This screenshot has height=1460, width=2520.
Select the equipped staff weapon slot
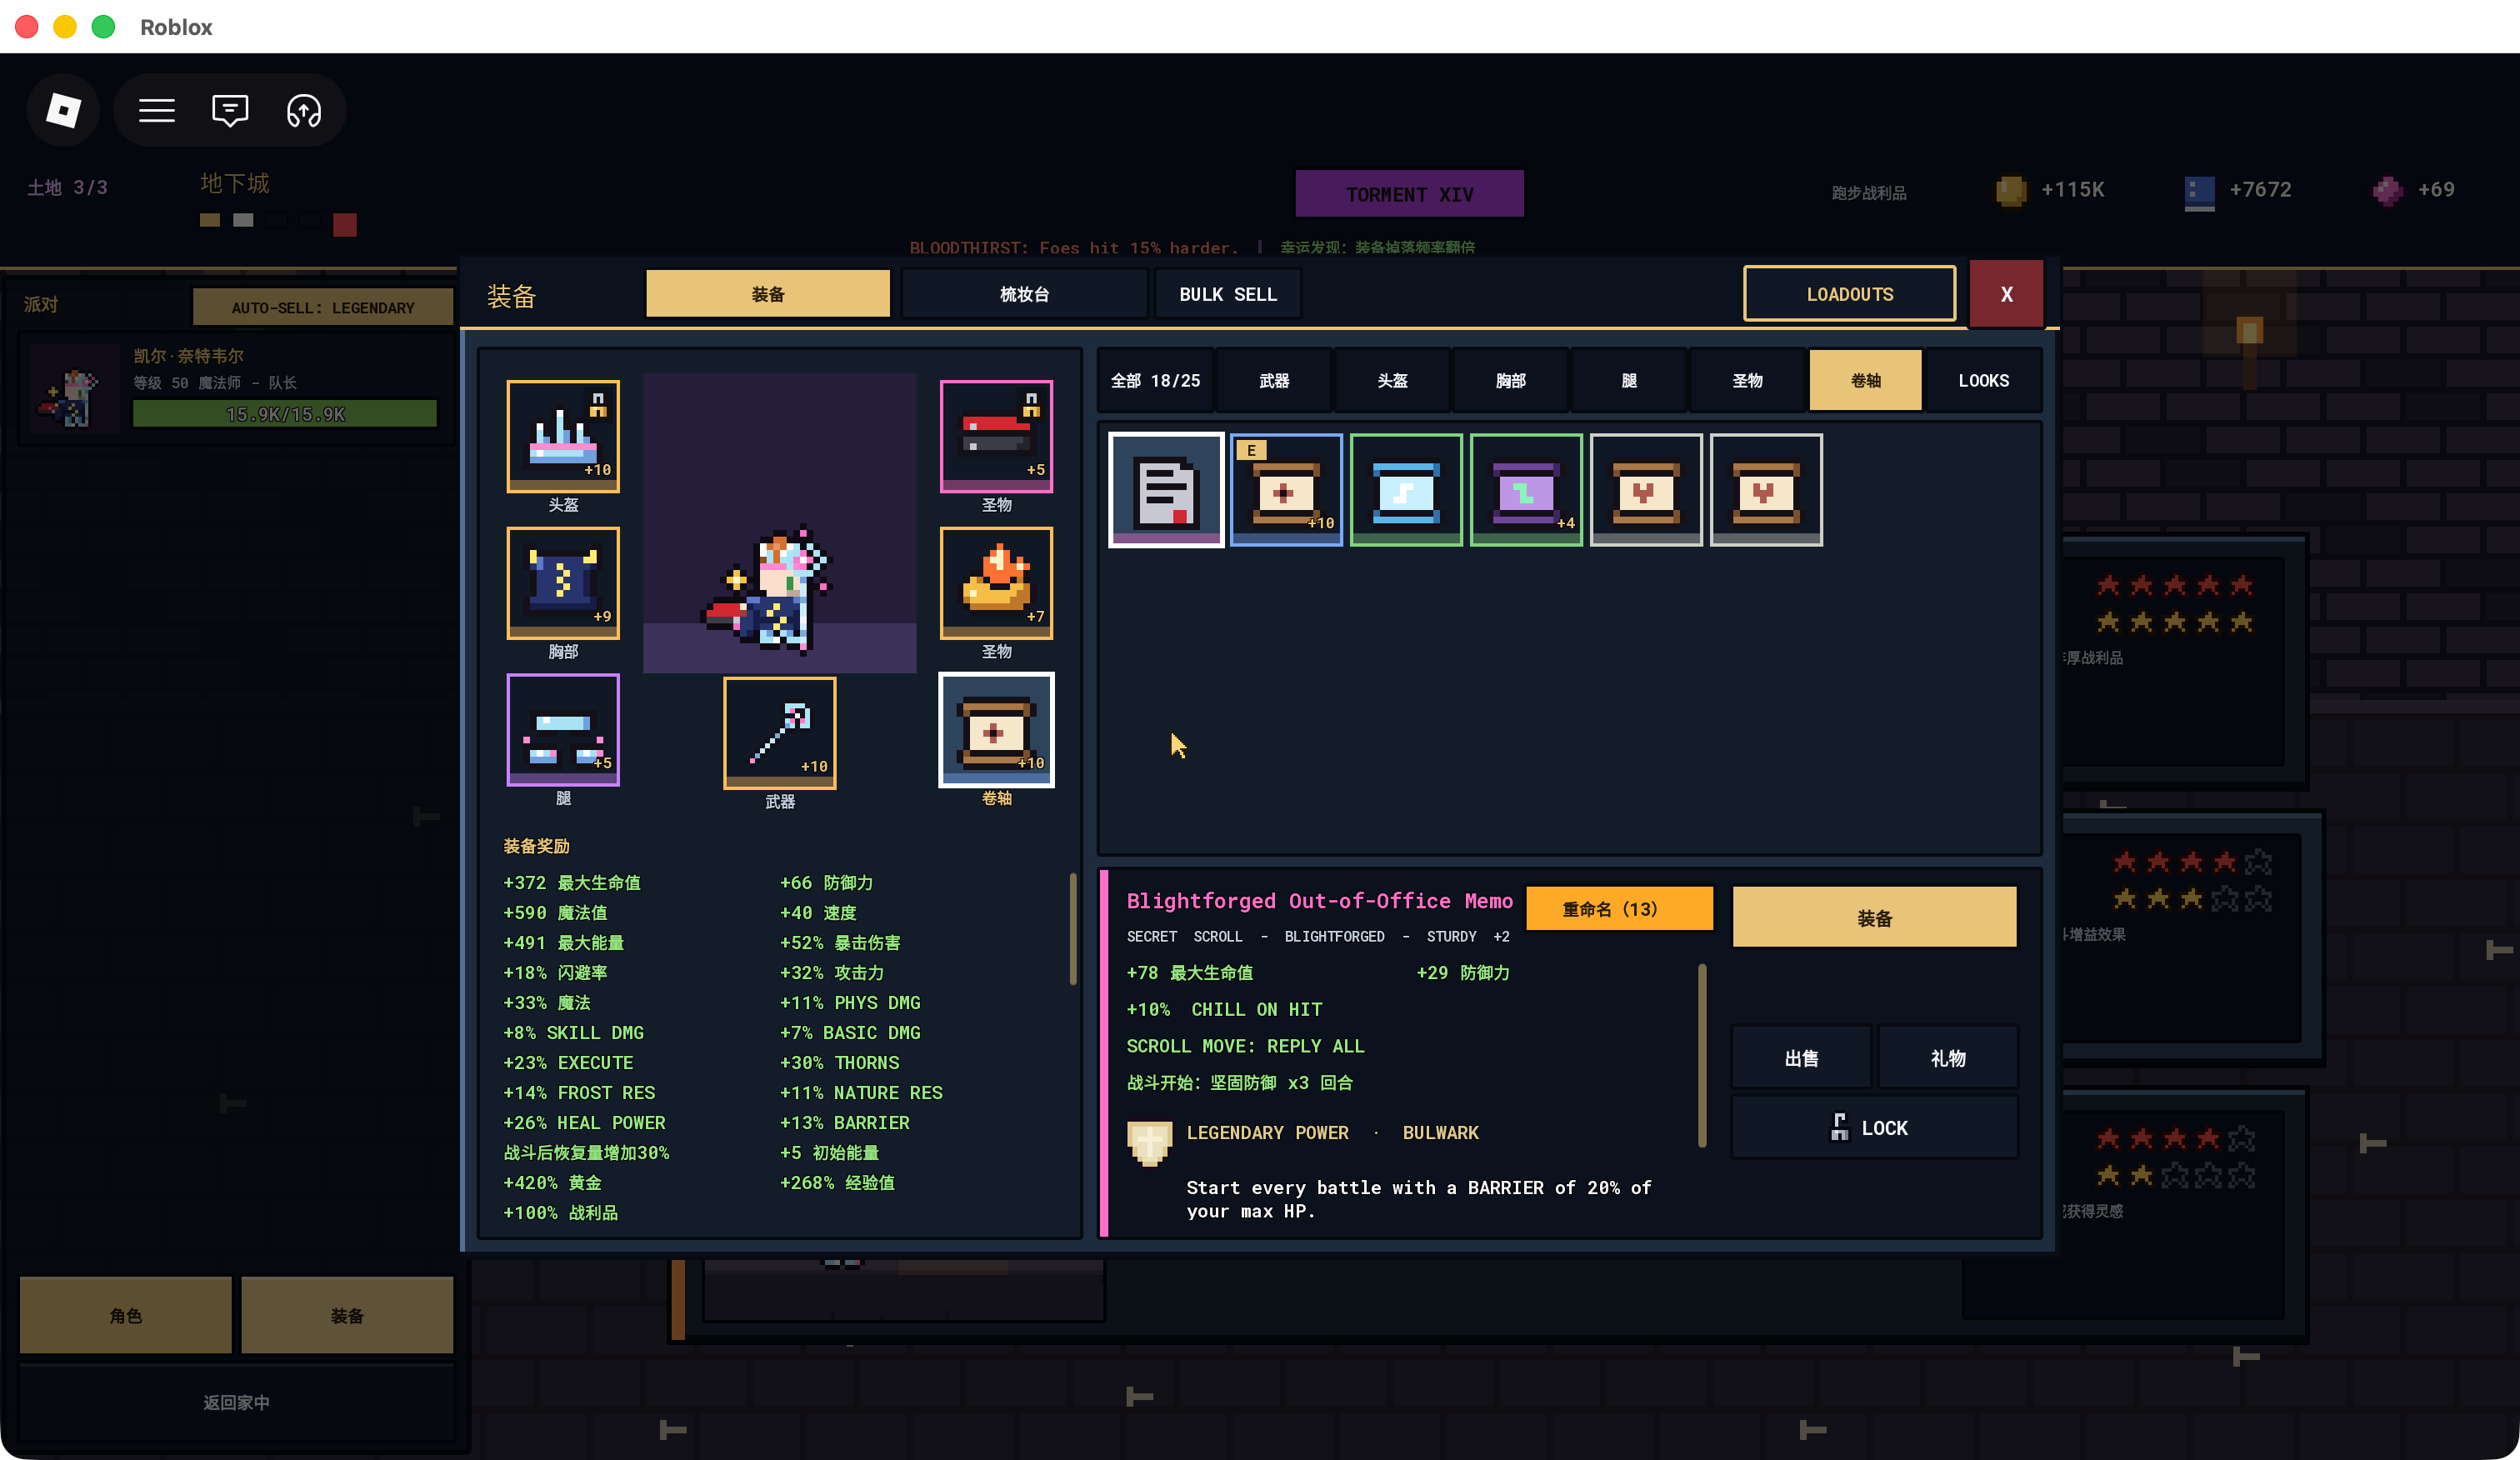(780, 733)
